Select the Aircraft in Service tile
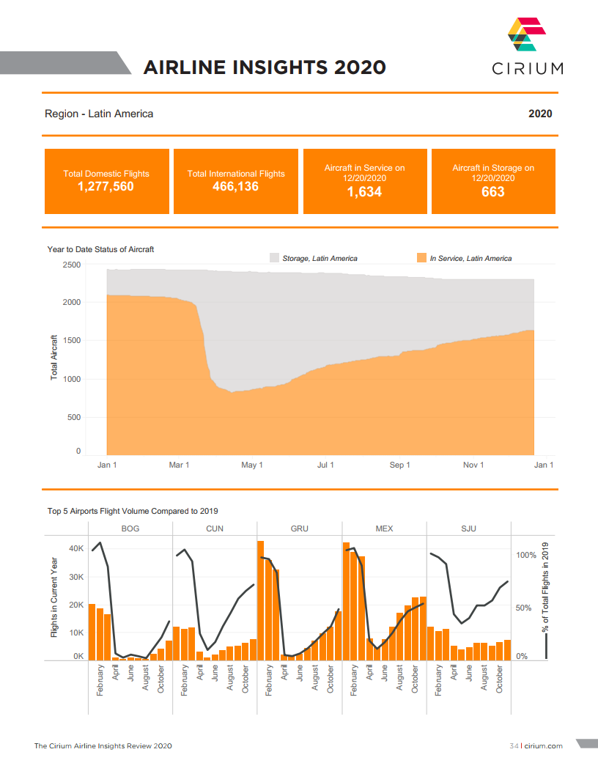The image size is (598, 774). (364, 181)
